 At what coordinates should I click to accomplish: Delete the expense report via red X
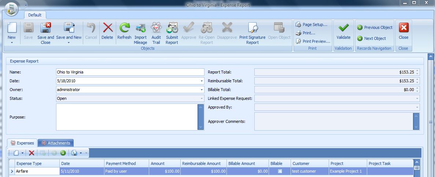coord(107,28)
